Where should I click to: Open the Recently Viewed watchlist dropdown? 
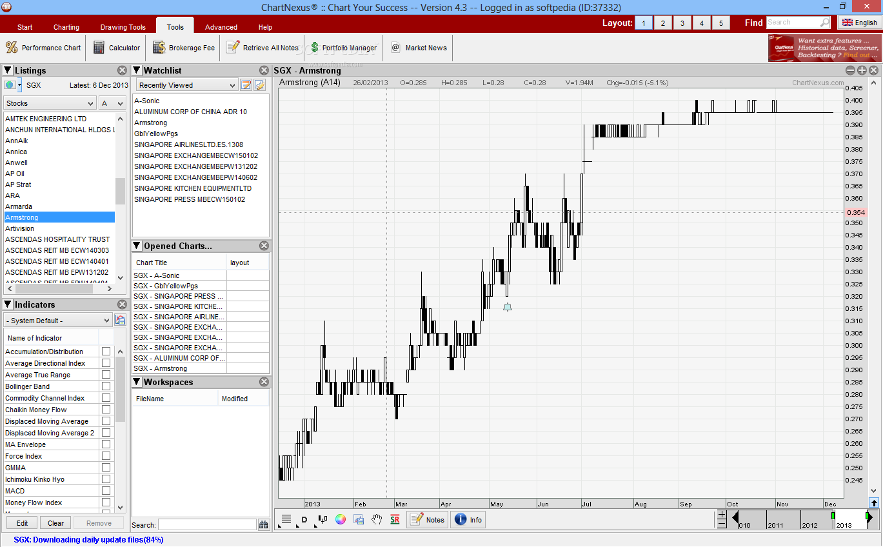(187, 85)
